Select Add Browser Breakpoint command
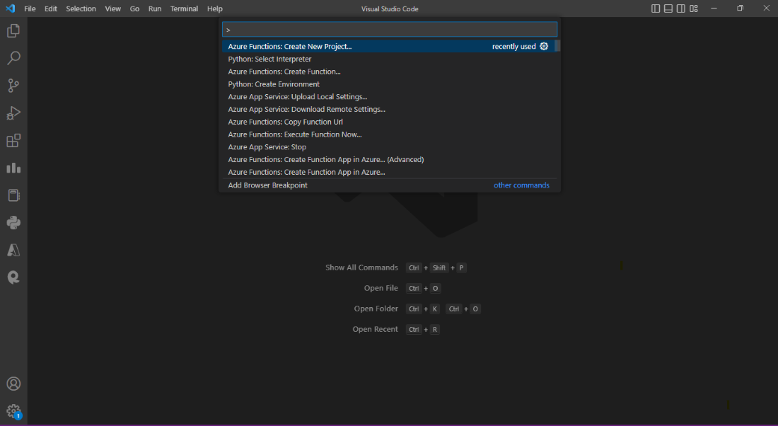Viewport: 778px width, 426px height. tap(388, 185)
